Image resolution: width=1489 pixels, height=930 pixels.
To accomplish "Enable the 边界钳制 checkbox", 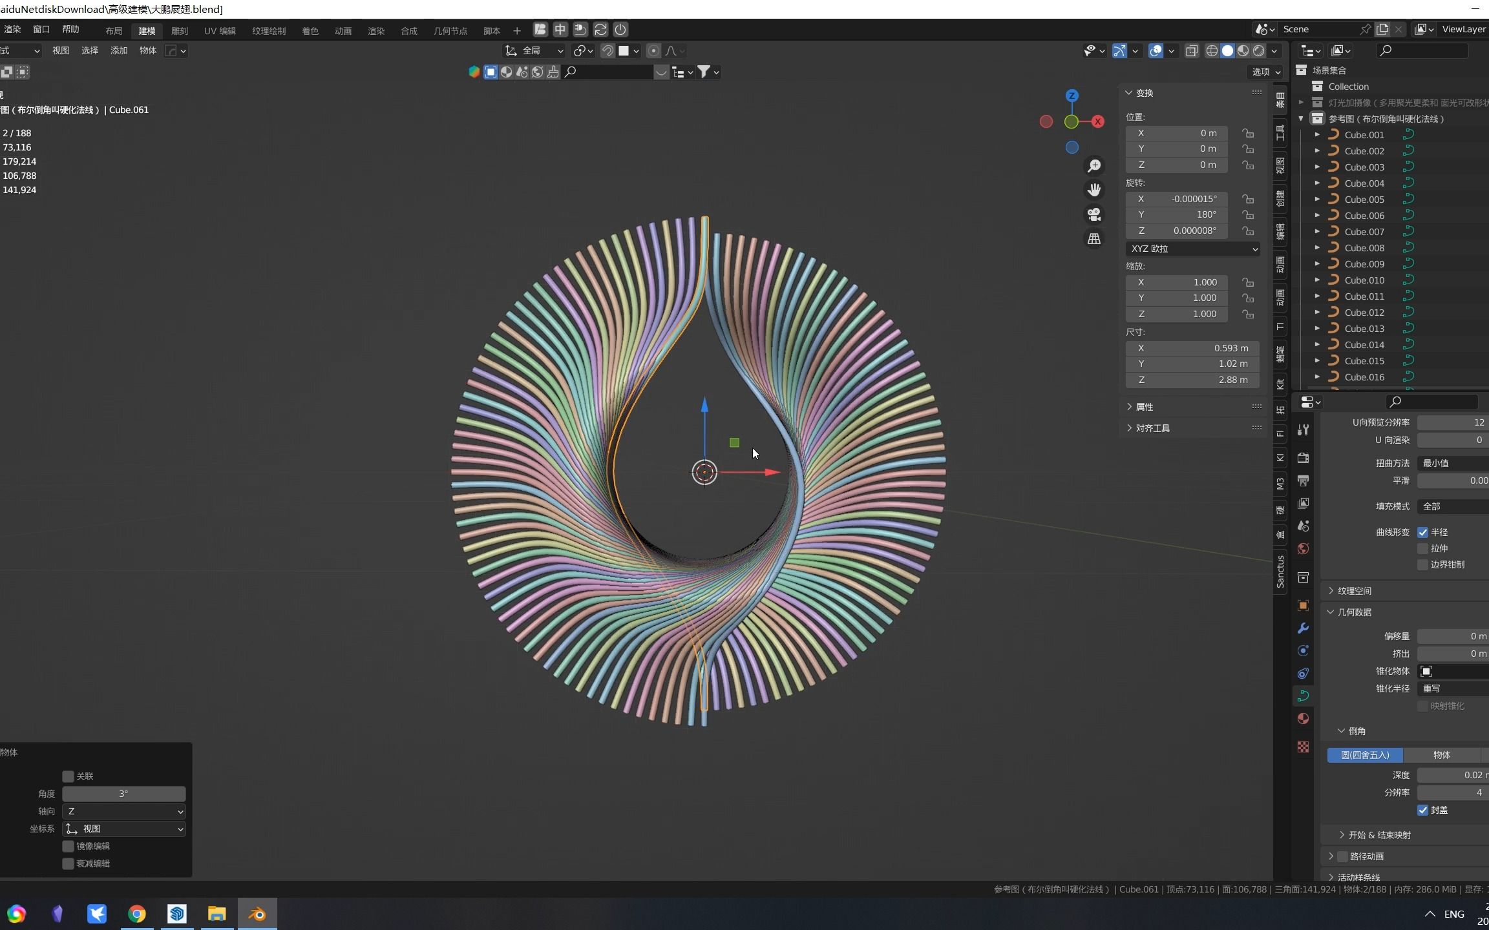I will pos(1422,564).
